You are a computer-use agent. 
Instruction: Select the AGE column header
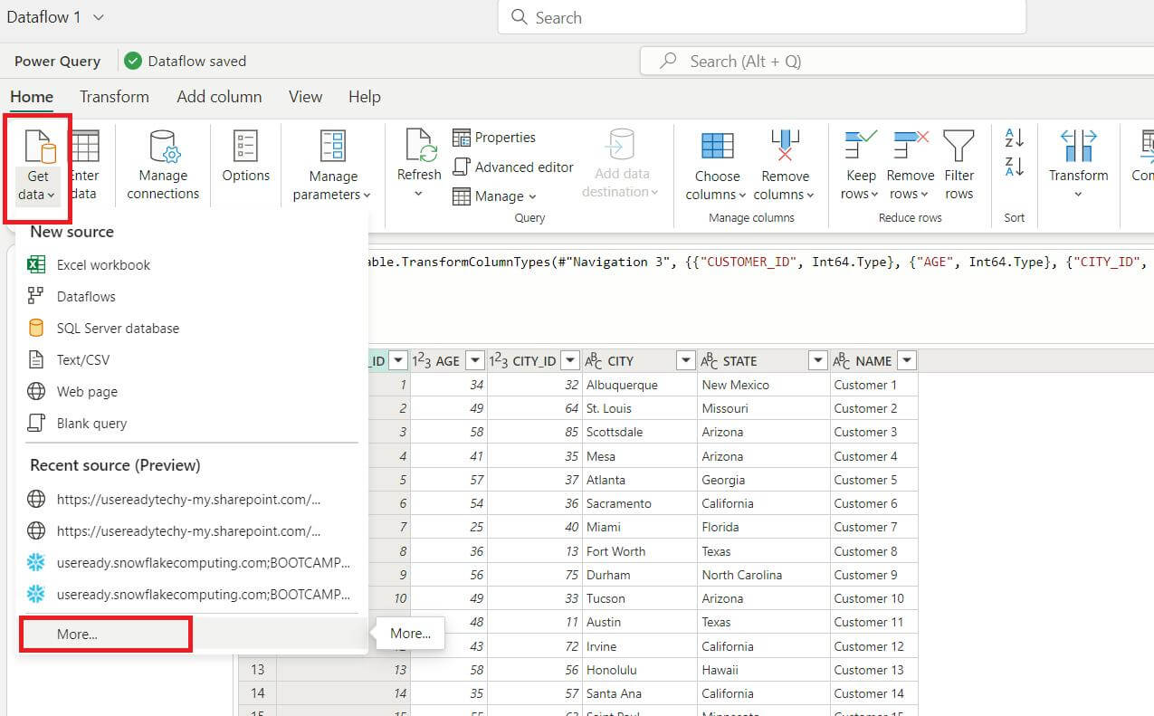(448, 361)
